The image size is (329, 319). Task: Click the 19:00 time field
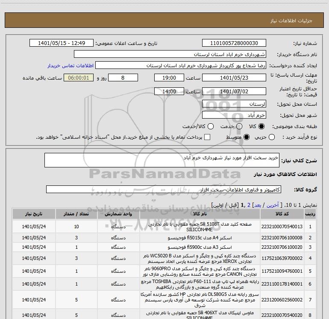(x=169, y=78)
